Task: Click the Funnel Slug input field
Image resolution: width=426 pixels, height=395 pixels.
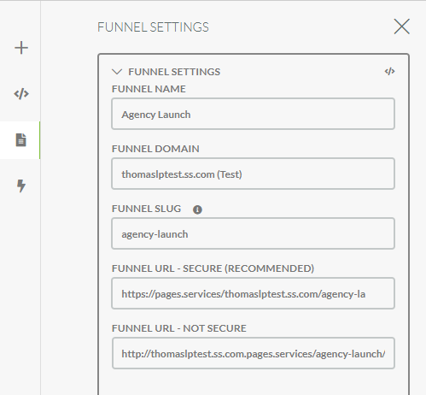Action: coord(253,233)
